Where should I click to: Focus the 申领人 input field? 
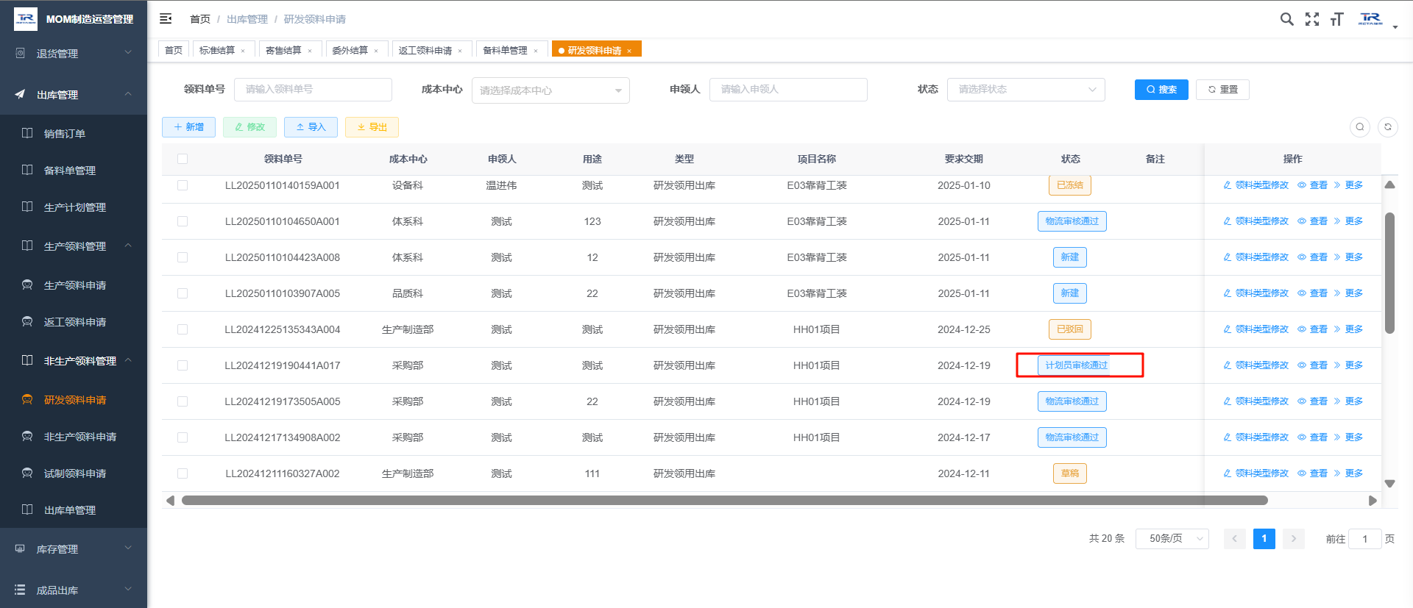(788, 90)
